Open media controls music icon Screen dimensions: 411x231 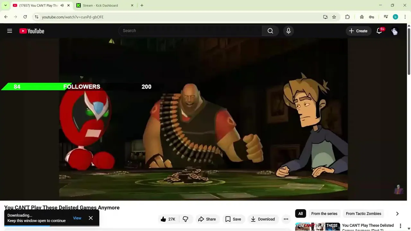click(386, 17)
